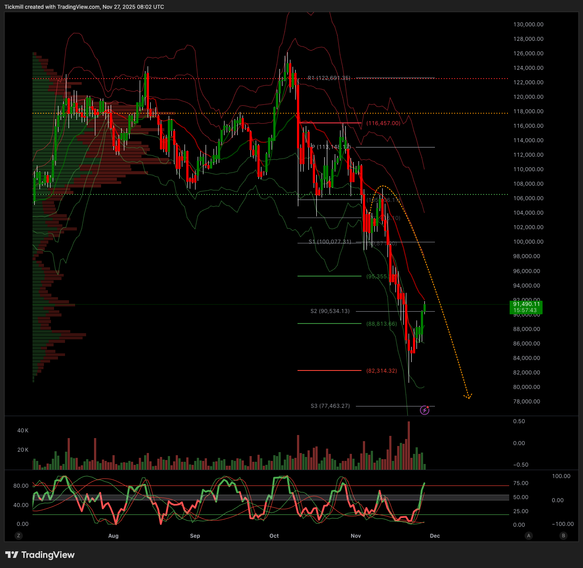The height and width of the screenshot is (568, 583).
Task: Click the Oct label on time axis
Action: (x=274, y=536)
